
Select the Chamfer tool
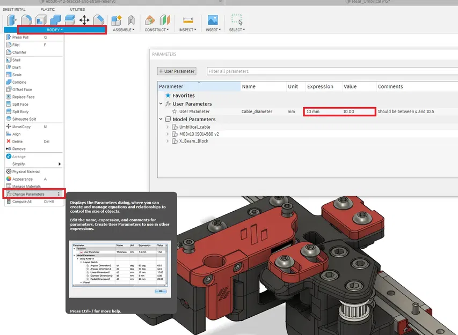click(21, 52)
